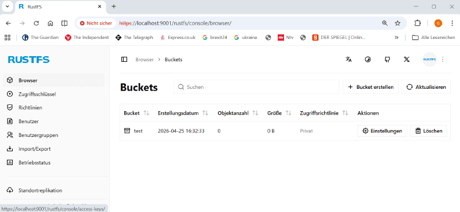Go back in browser history

(x=8, y=23)
